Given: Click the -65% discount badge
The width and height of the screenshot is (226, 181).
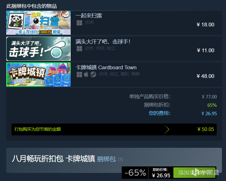Looking at the screenshot, I should (x=135, y=173).
